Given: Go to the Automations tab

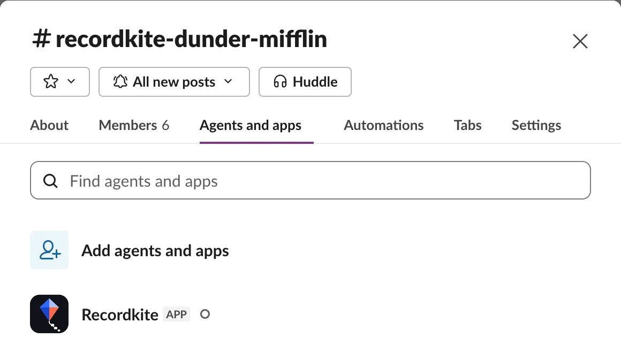Looking at the screenshot, I should pos(383,125).
